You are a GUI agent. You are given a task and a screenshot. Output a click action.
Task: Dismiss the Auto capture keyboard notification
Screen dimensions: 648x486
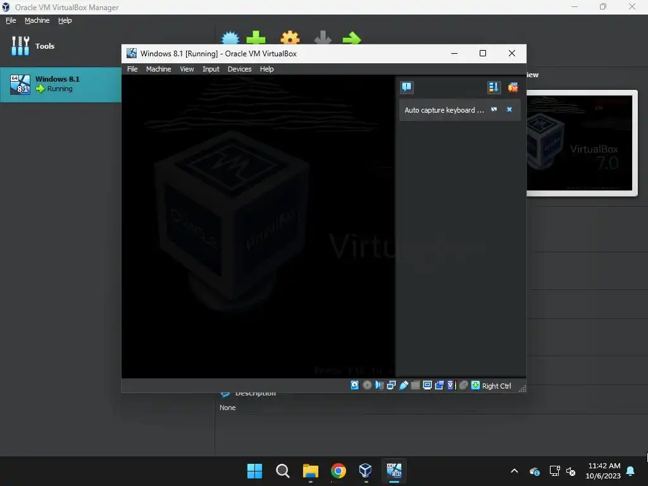point(509,109)
